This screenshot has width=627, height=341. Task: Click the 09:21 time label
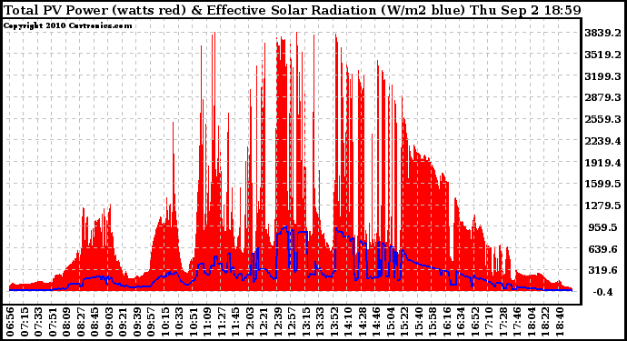pos(123,322)
